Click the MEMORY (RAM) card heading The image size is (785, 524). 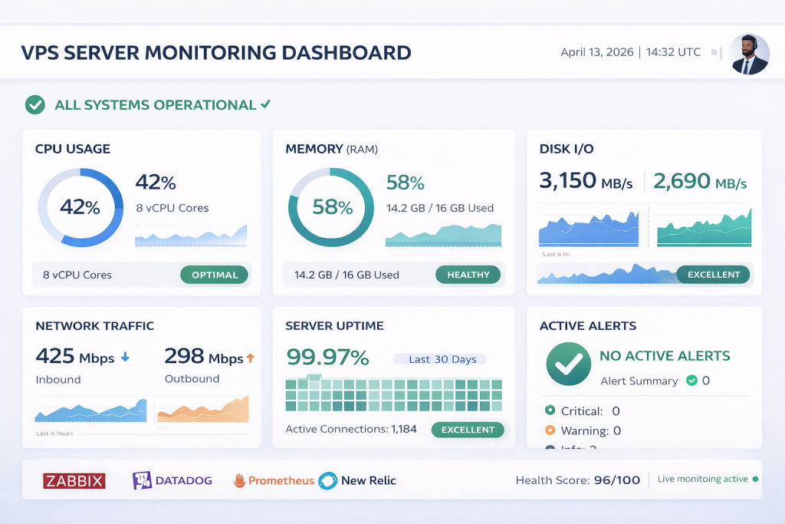point(331,149)
